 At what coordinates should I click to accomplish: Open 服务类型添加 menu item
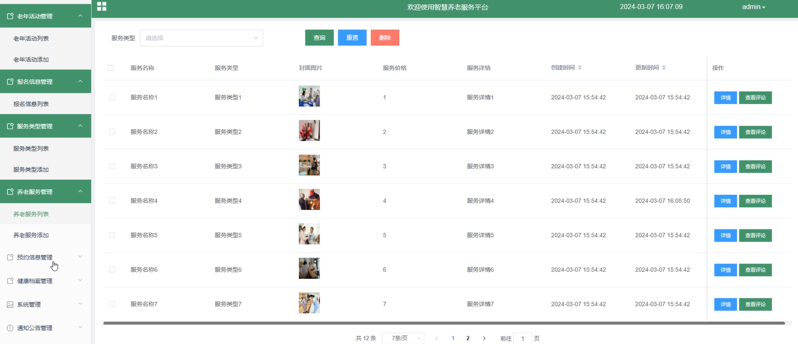[x=46, y=170]
